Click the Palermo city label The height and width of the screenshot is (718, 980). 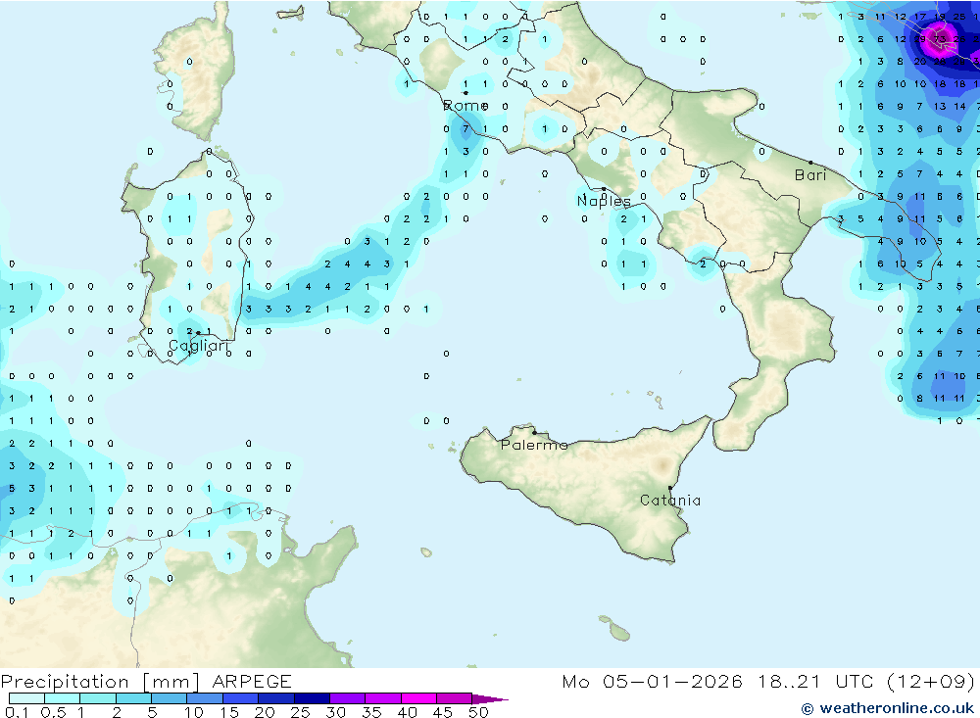[534, 445]
